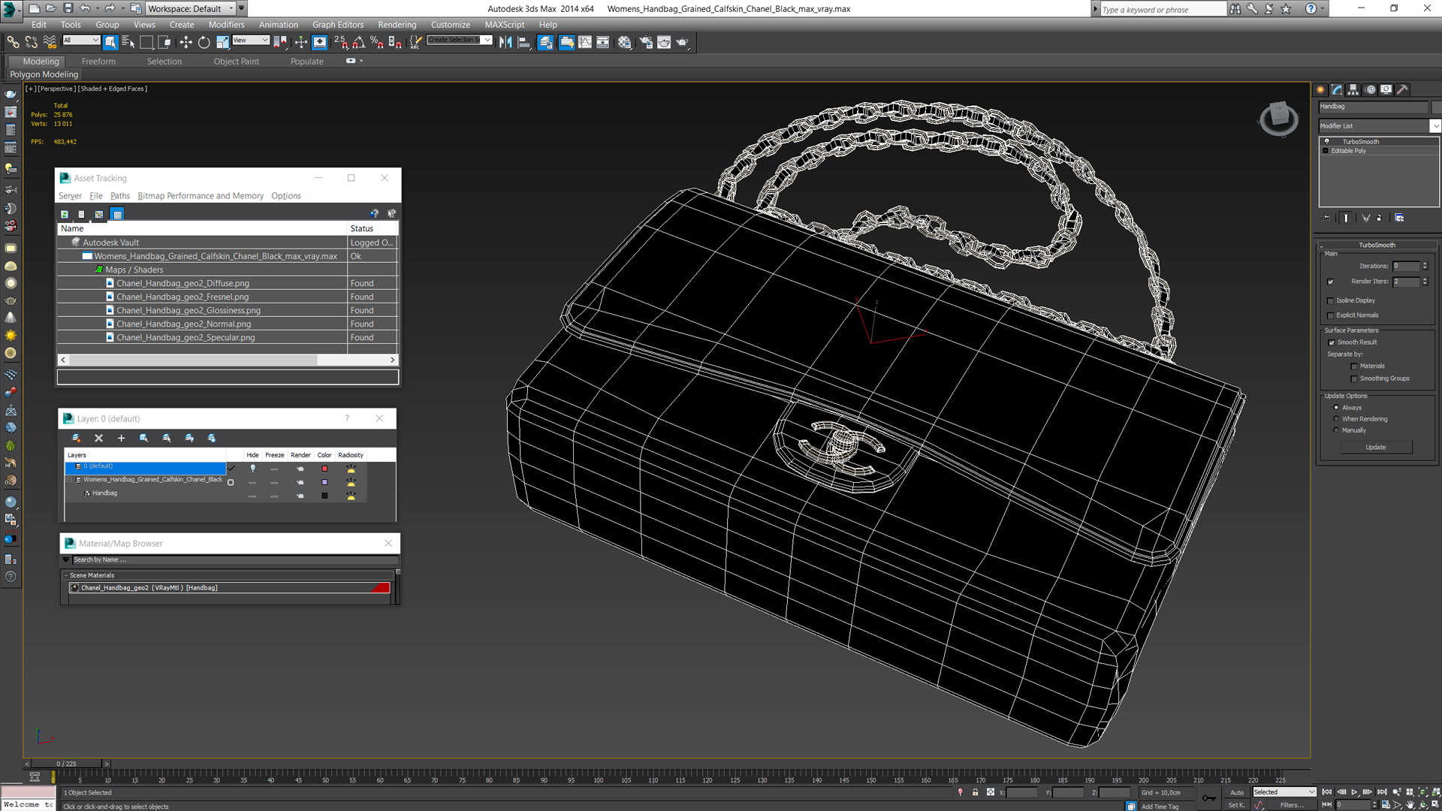Select the Manually update option
Image resolution: width=1442 pixels, height=811 pixels.
point(1336,430)
